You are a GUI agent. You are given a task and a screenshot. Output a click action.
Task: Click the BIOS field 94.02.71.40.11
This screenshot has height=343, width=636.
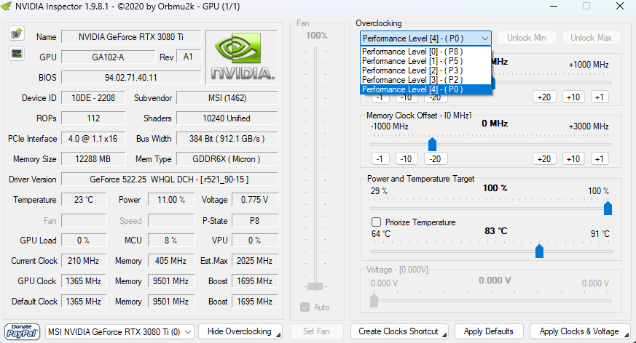pos(131,77)
